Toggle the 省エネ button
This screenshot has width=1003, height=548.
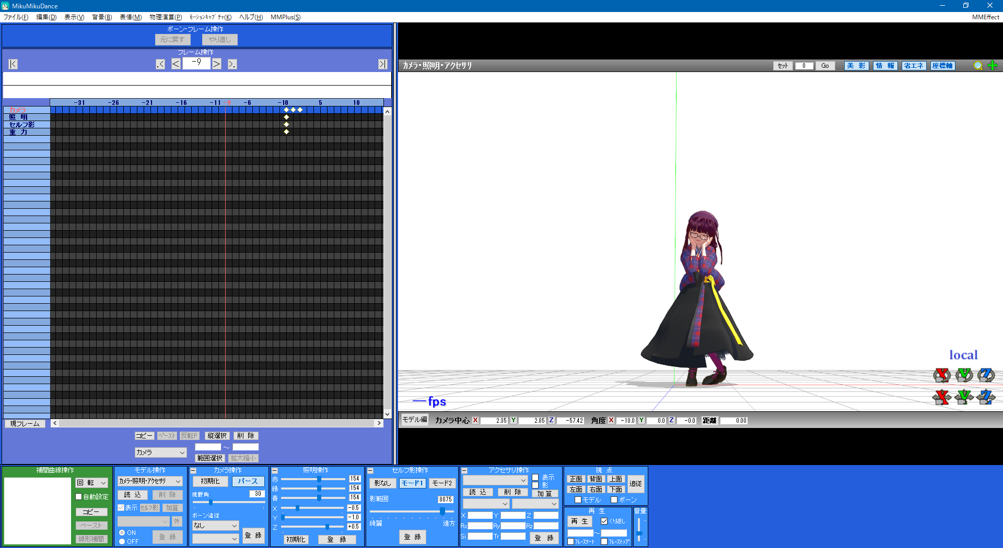click(x=914, y=66)
